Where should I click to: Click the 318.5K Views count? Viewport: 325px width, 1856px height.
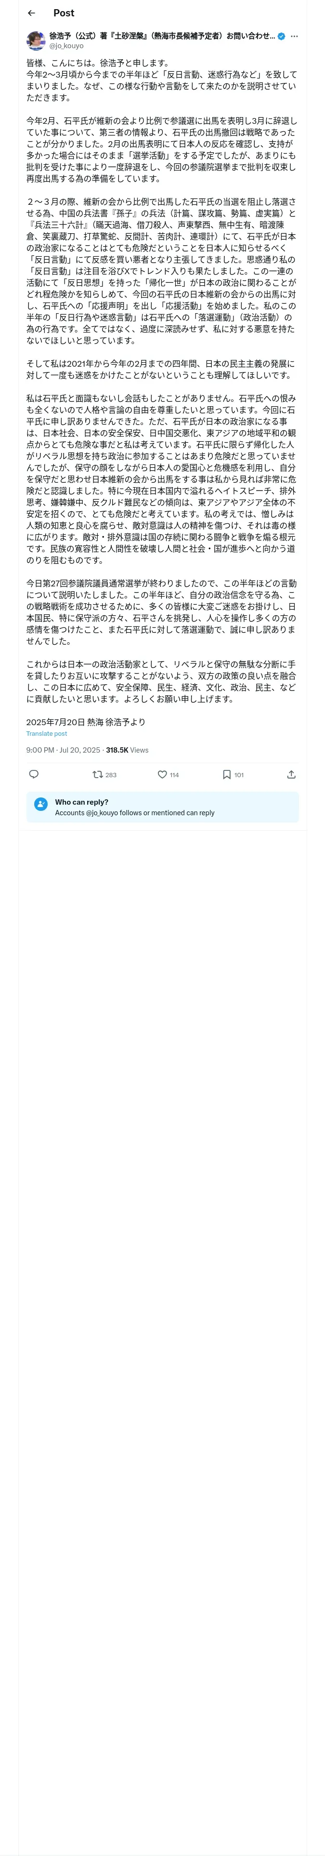click(x=127, y=750)
